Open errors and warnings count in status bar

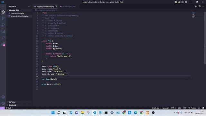click(9, 108)
